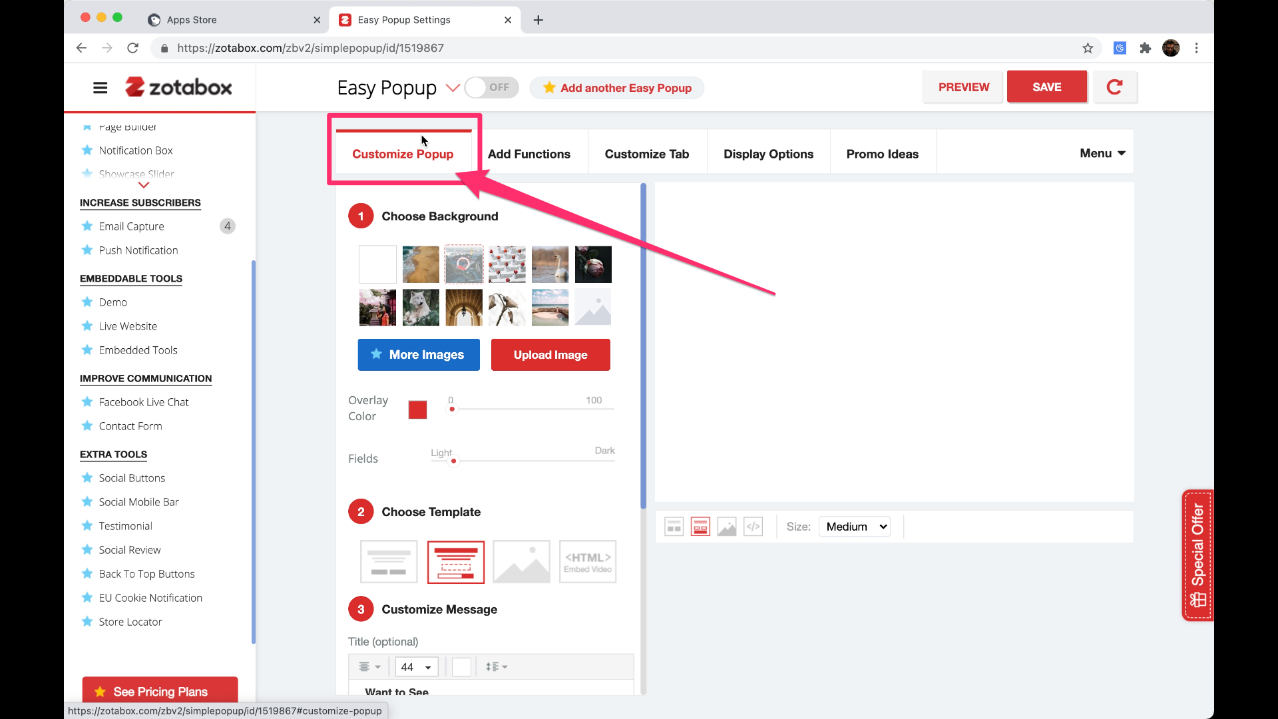Open Push Notification in the sidebar
This screenshot has height=719, width=1278.
click(x=138, y=250)
